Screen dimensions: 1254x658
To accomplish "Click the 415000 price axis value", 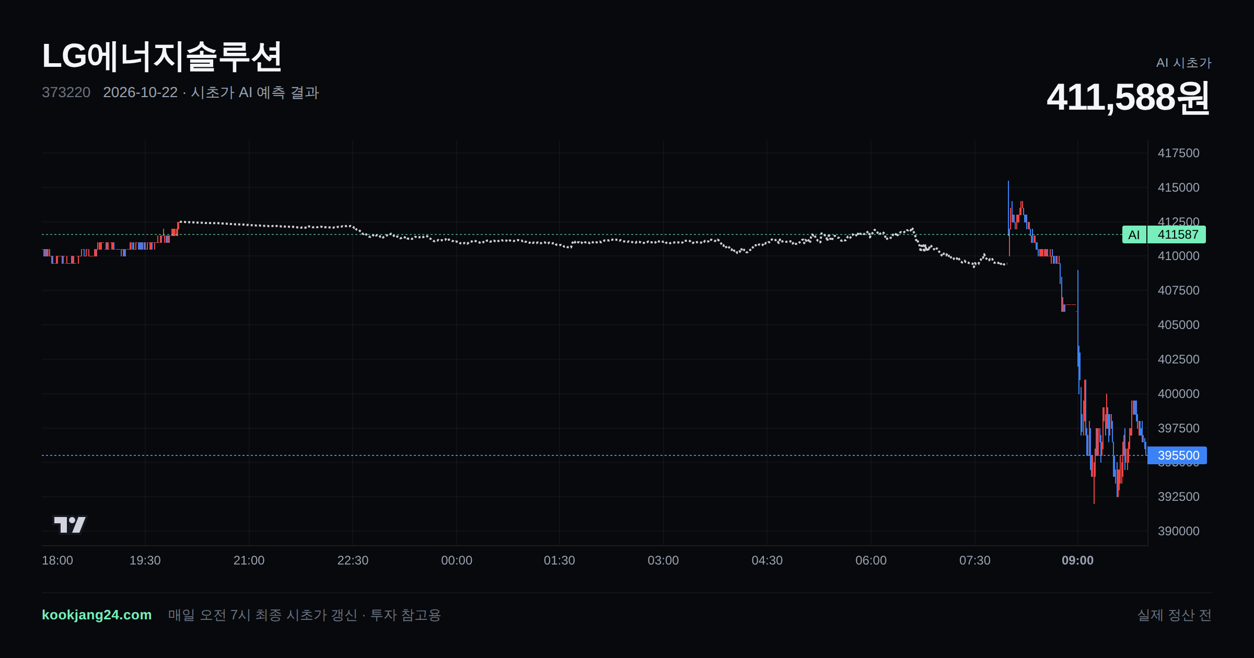I will click(x=1179, y=187).
